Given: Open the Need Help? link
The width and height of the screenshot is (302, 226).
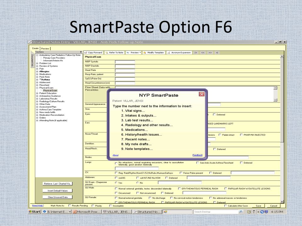Looking at the screenshot, I should click(x=38, y=206).
